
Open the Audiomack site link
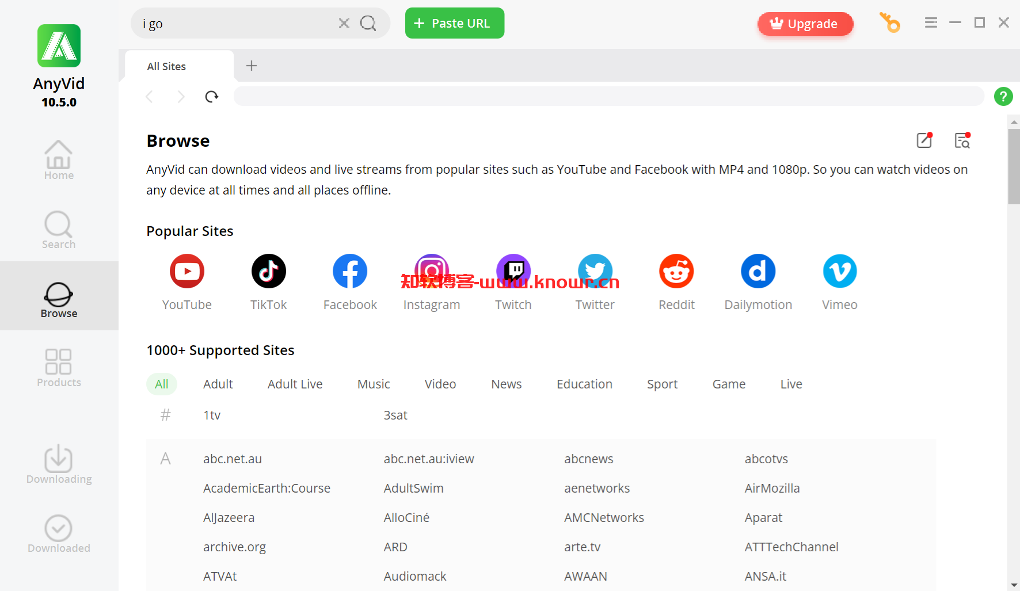pyautogui.click(x=415, y=576)
